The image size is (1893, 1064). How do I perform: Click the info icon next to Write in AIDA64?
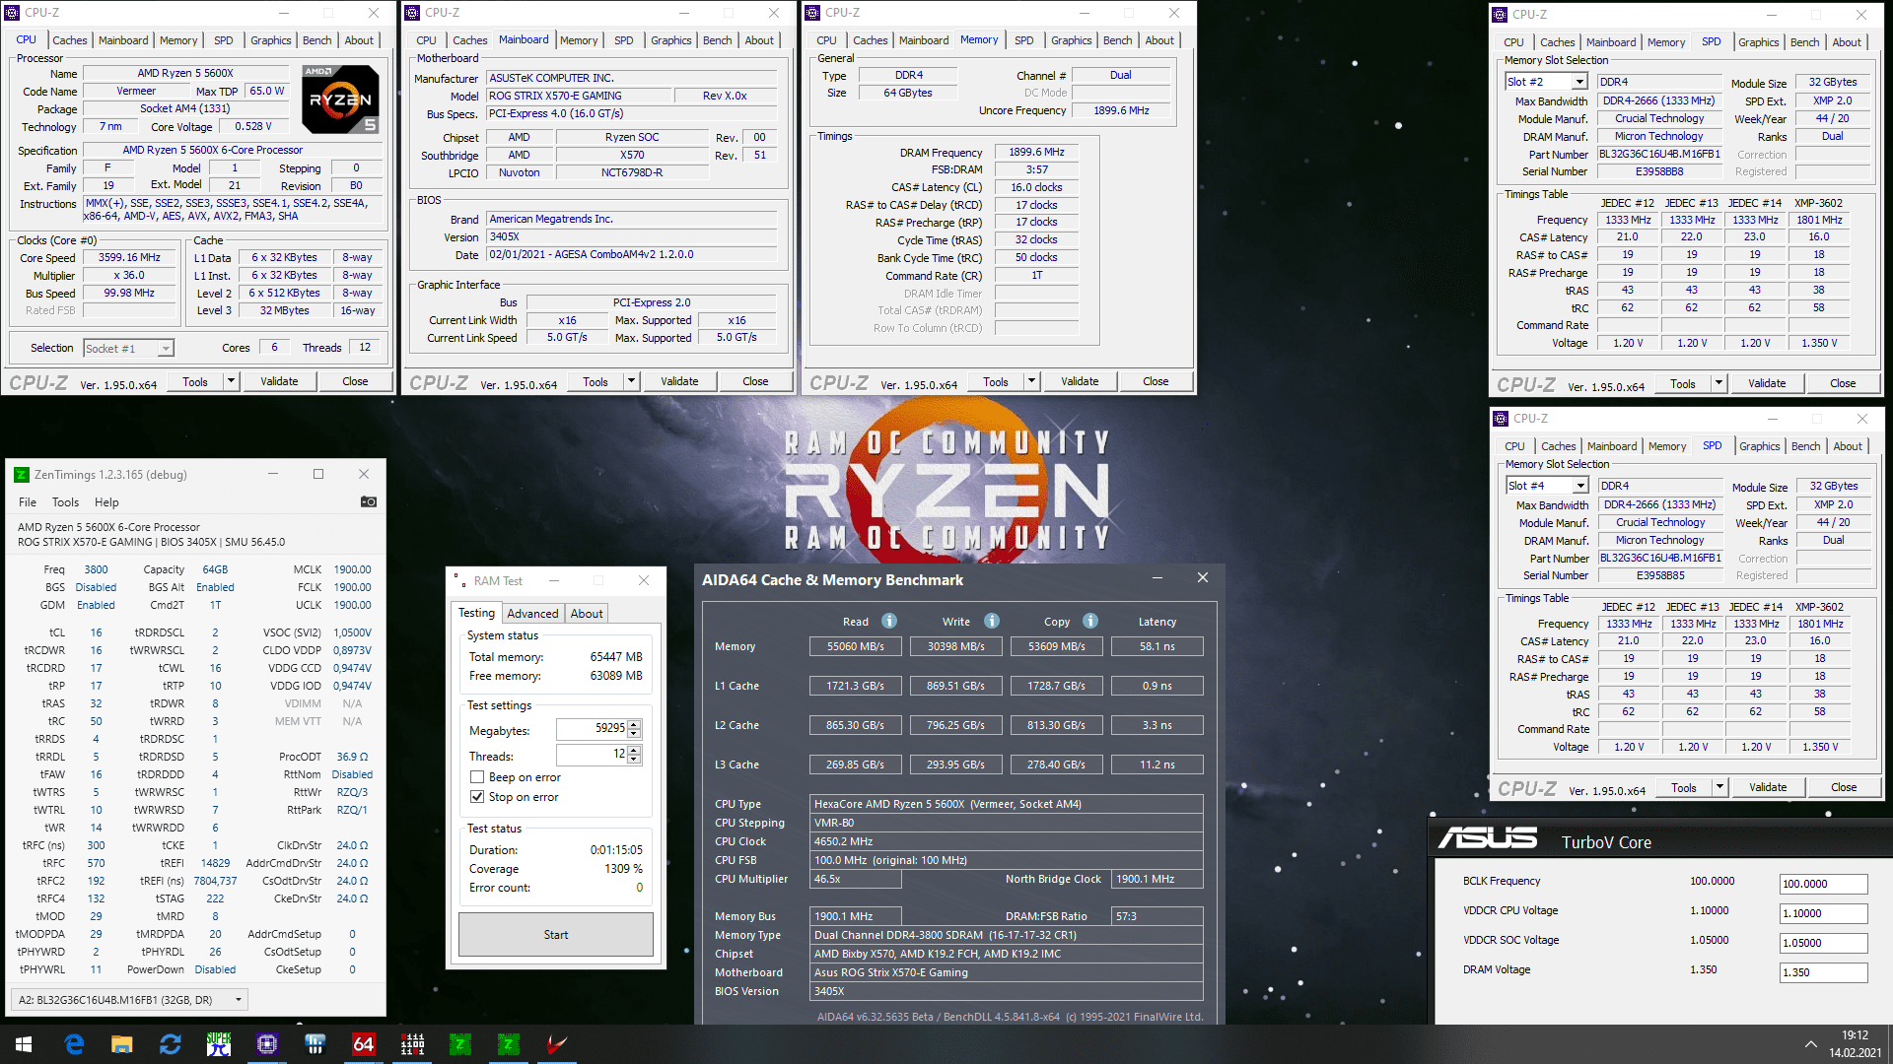point(992,621)
